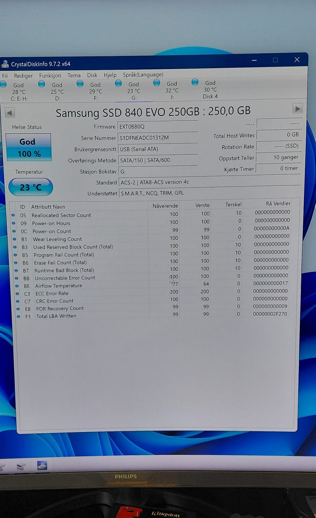
Task: Open the Hjelp menu
Action: coord(110,75)
